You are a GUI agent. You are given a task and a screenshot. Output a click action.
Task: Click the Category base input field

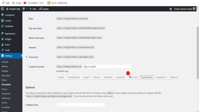pyautogui.click(x=81, y=105)
